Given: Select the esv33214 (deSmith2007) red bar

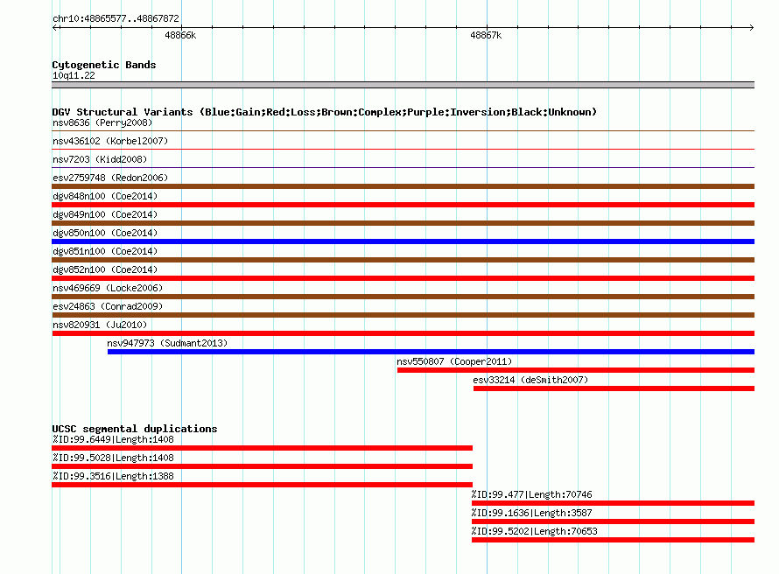Looking at the screenshot, I should 614,388.
